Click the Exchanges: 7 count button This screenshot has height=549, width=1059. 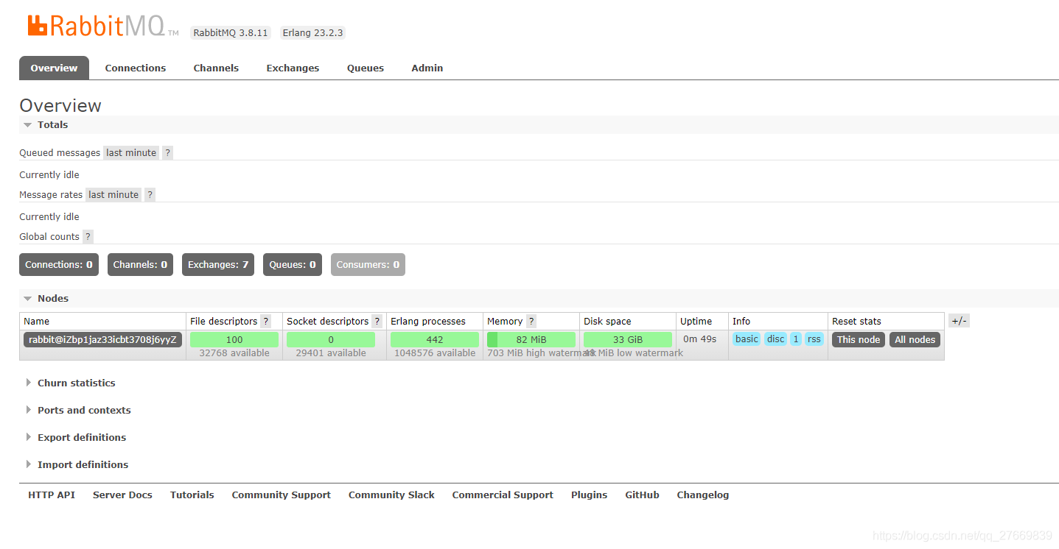click(218, 265)
